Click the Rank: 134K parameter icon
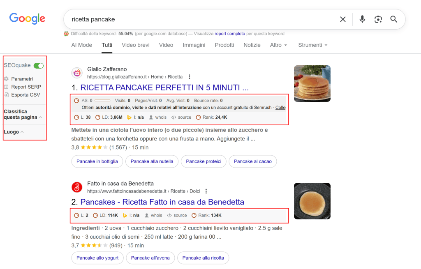421x269 pixels. (194, 215)
